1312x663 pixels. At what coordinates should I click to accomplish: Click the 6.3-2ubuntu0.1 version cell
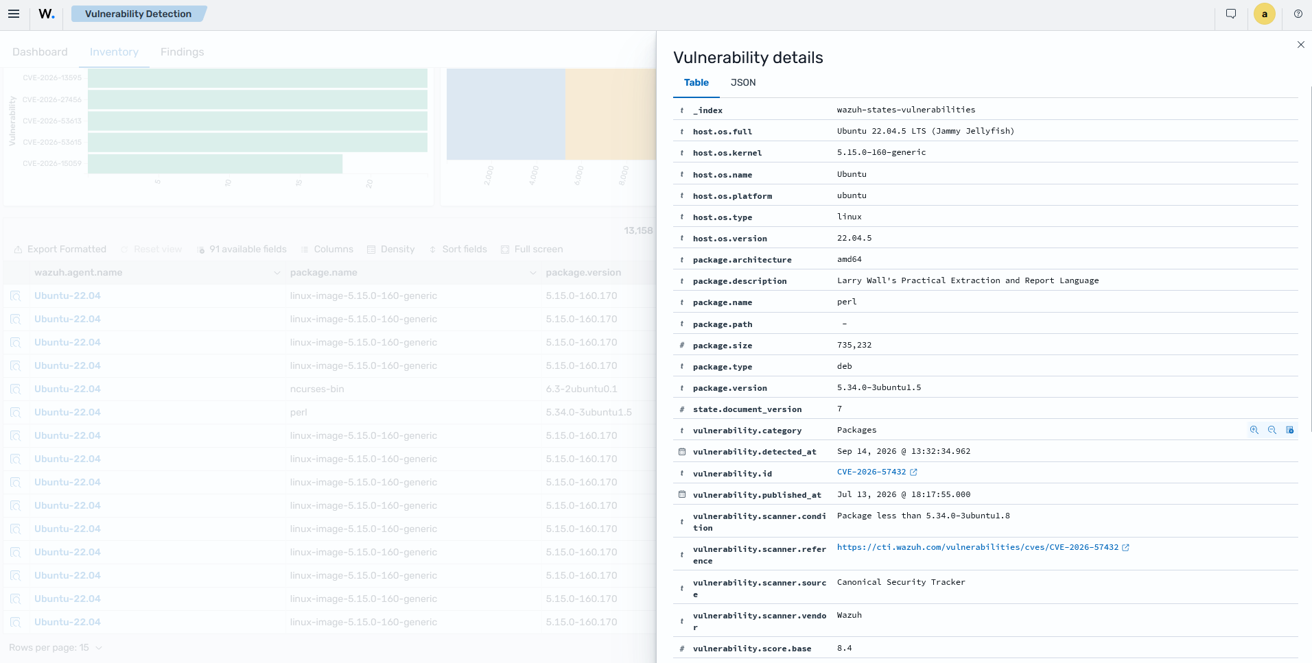pos(581,389)
